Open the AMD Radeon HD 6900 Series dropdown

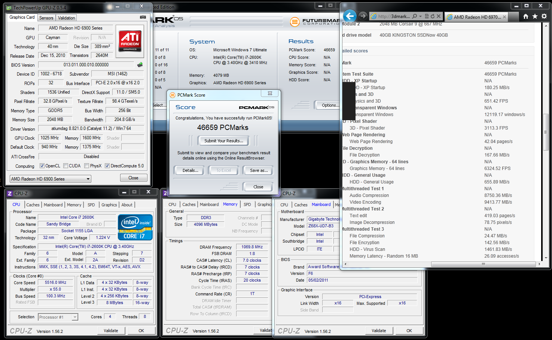[x=50, y=179]
